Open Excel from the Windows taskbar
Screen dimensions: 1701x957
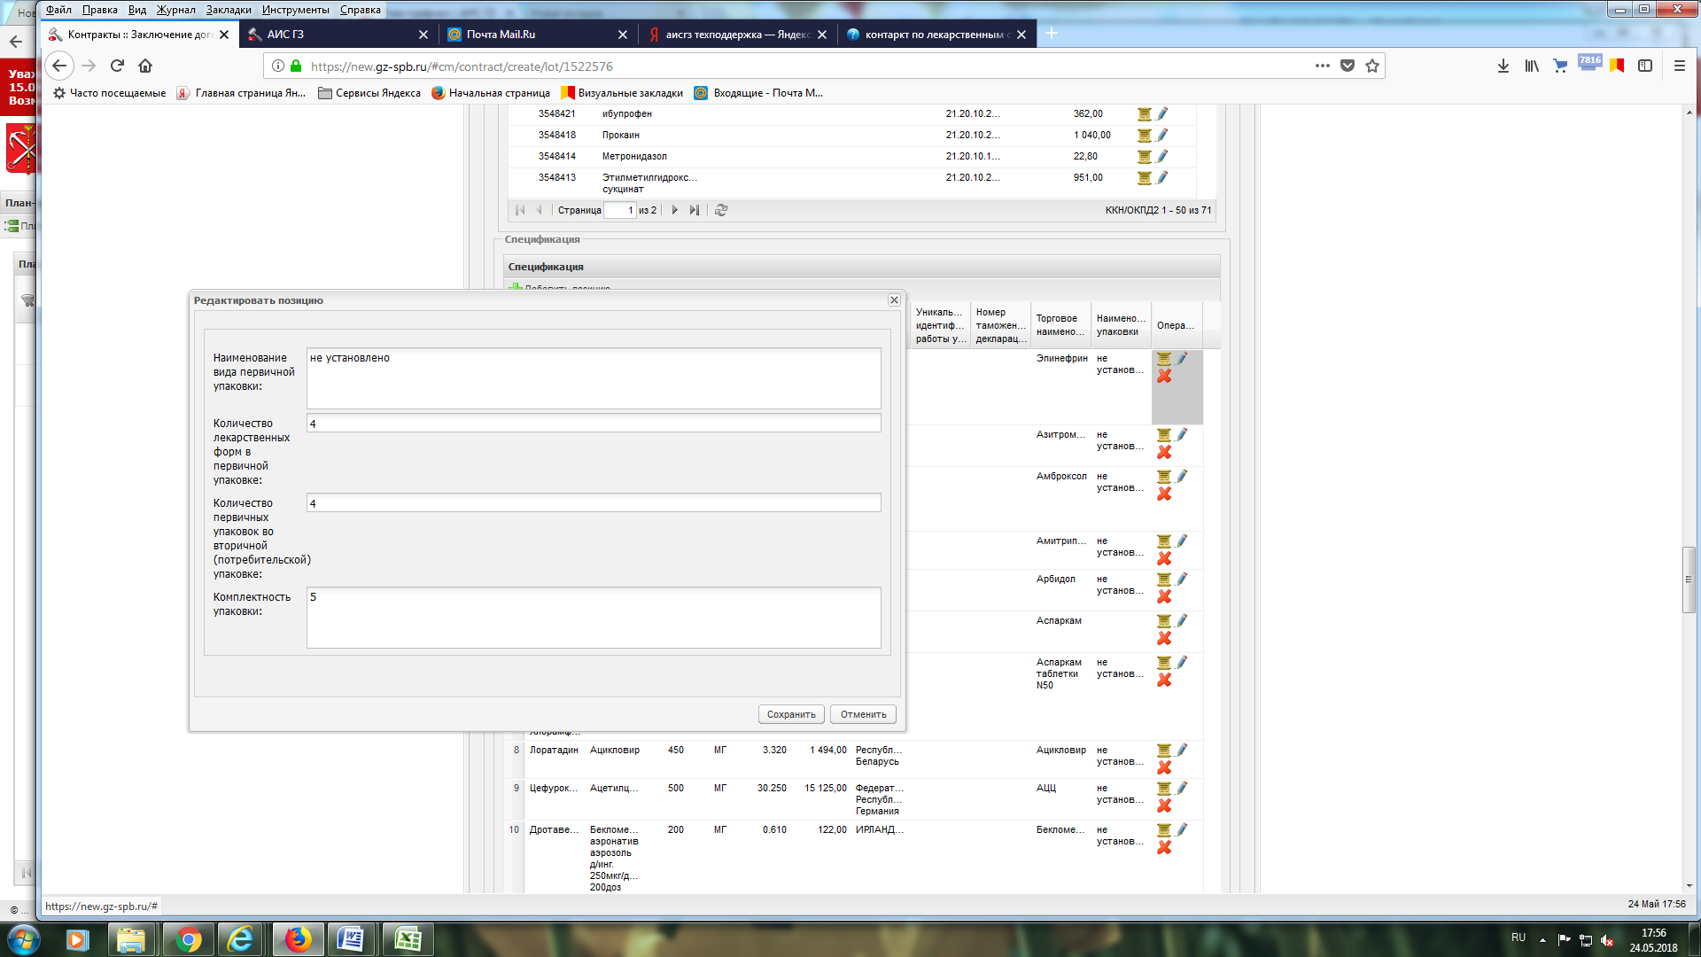click(408, 939)
